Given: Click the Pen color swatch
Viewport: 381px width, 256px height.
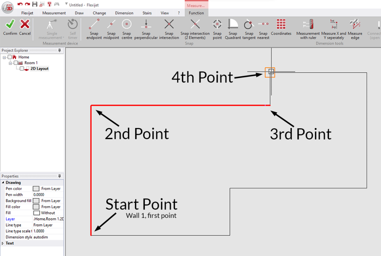Looking at the screenshot, I should click(x=36, y=189).
